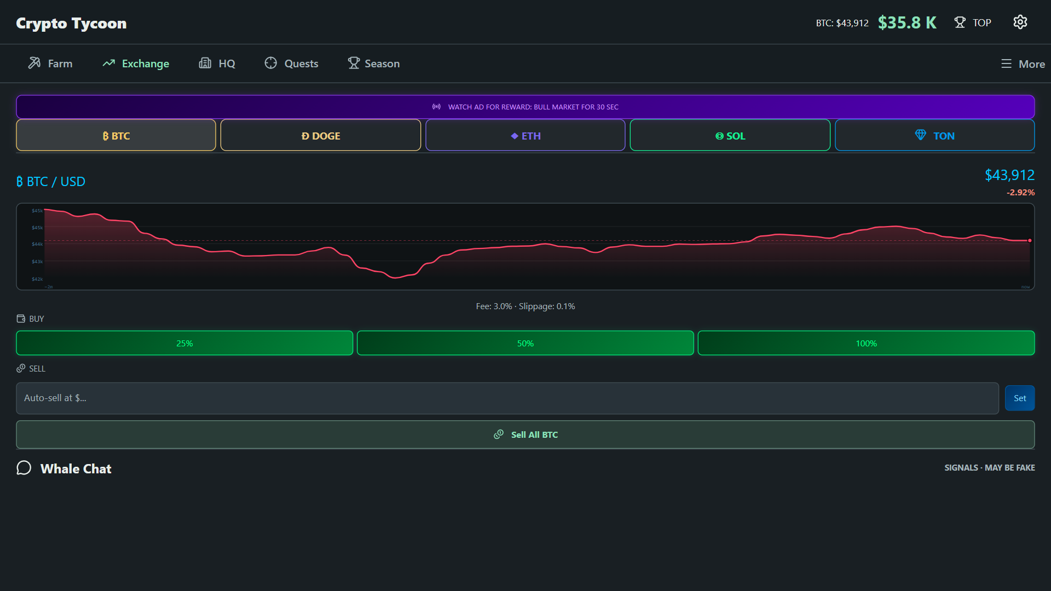Click the Quests circle icon

270,63
